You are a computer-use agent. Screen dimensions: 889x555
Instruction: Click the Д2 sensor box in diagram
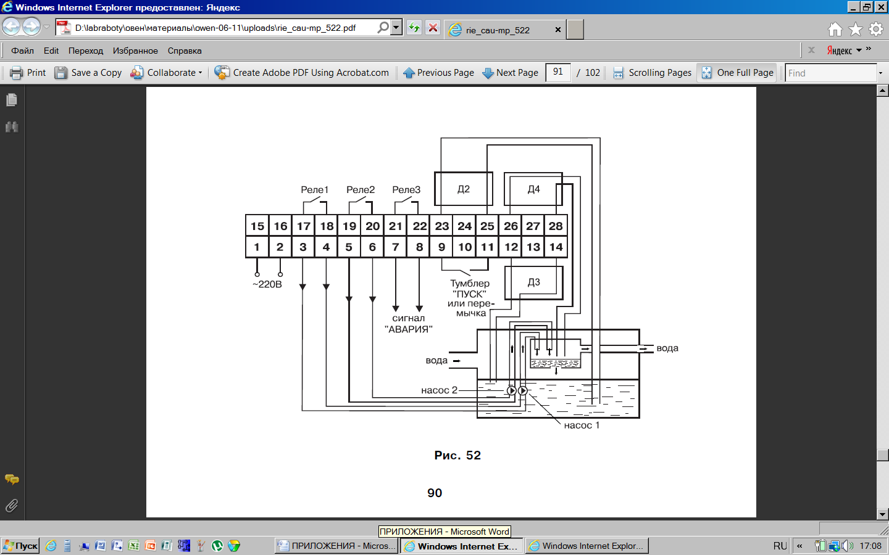[x=464, y=189]
